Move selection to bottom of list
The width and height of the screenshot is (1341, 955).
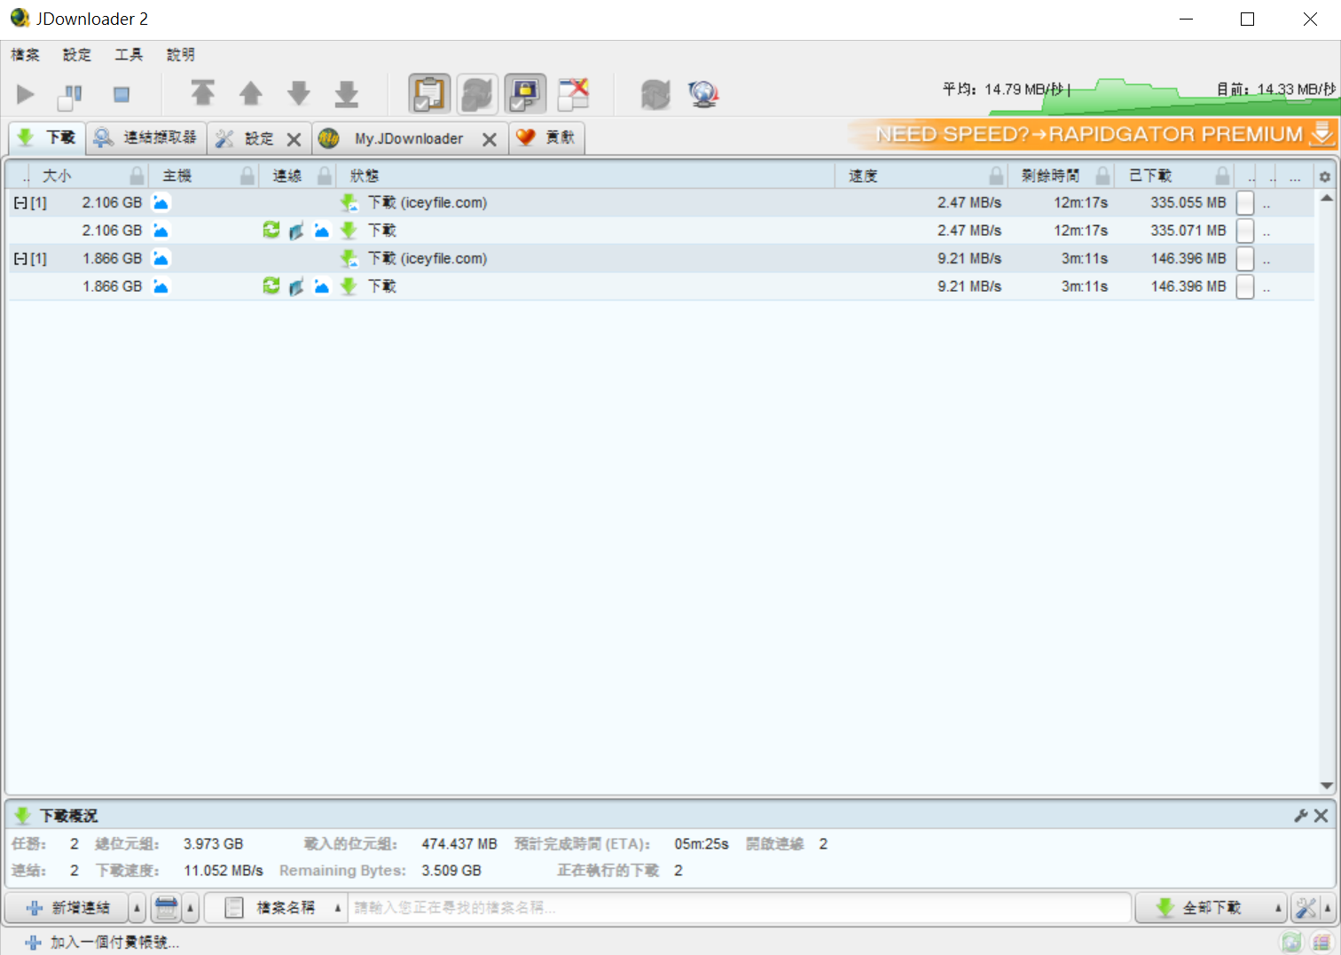[347, 93]
